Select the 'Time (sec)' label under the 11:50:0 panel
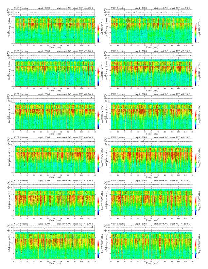The image size is (208, 269). click(x=152, y=263)
